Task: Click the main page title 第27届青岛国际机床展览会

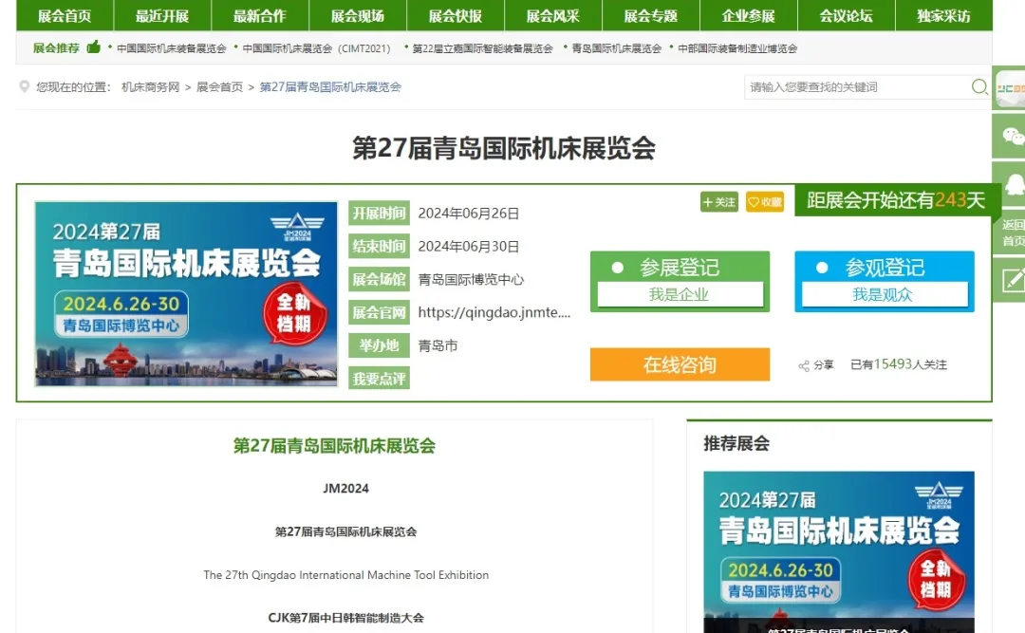Action: (x=504, y=148)
